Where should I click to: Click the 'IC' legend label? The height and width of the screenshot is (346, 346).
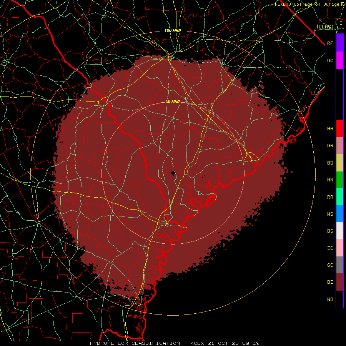tap(330, 248)
